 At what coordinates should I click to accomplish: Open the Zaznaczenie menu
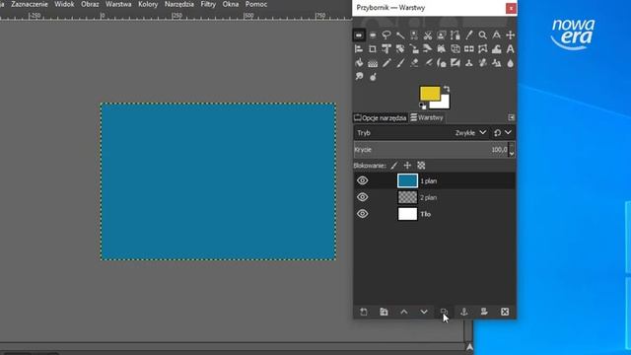[x=30, y=4]
